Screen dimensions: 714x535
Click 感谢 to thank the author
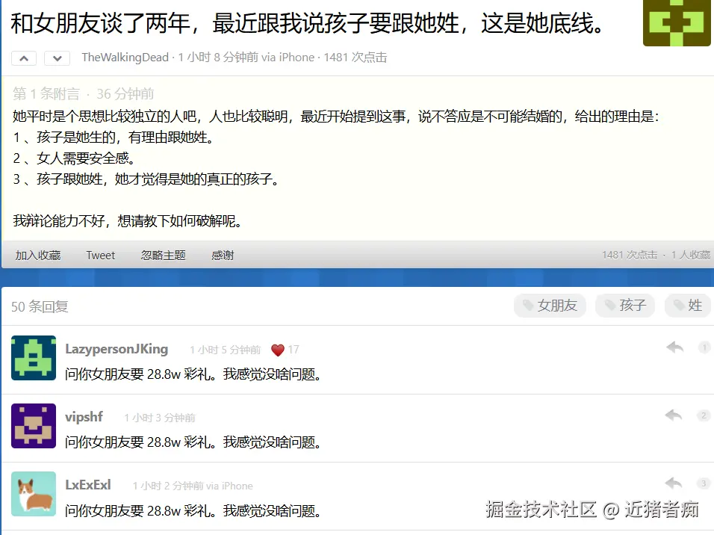[222, 255]
